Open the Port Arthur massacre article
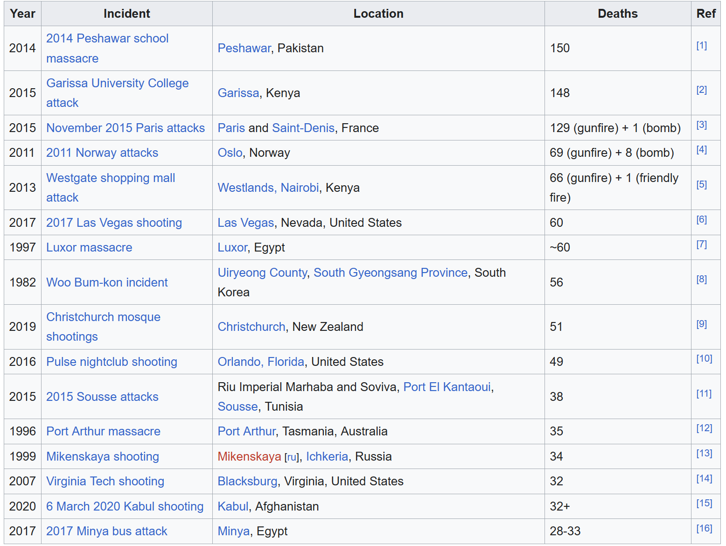 pyautogui.click(x=103, y=431)
